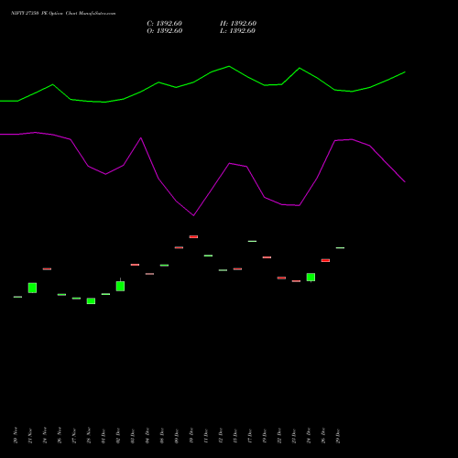The image size is (458, 458).
Task: Click the '17 Dec' date axis label
Action: point(250,435)
